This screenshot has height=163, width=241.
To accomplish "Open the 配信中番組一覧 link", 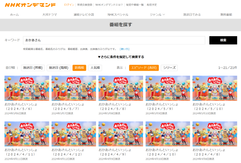I will (x=135, y=5).
